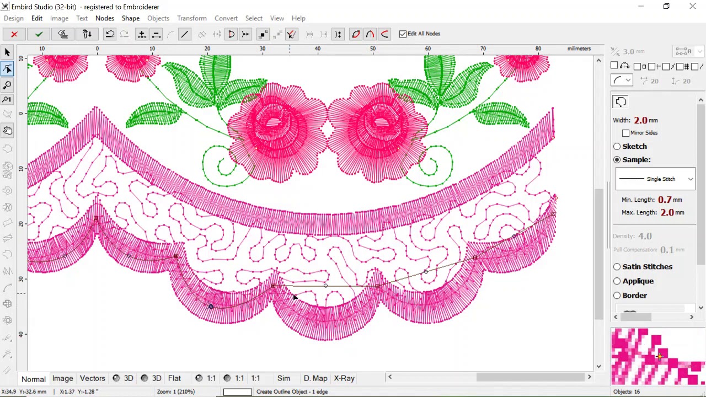Click the red X cancel icon
706x397 pixels.
tap(14, 34)
